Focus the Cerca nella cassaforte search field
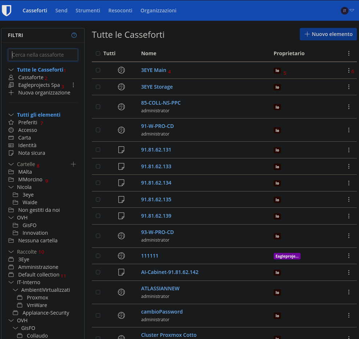This screenshot has width=359, height=339. pyautogui.click(x=43, y=55)
